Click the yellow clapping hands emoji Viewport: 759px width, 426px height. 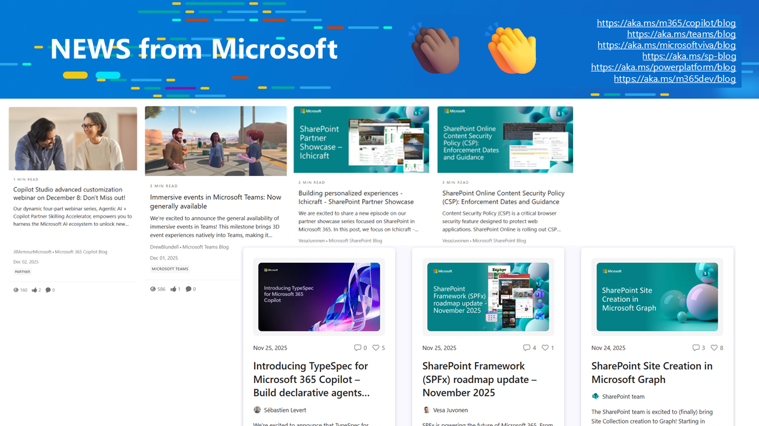512,48
